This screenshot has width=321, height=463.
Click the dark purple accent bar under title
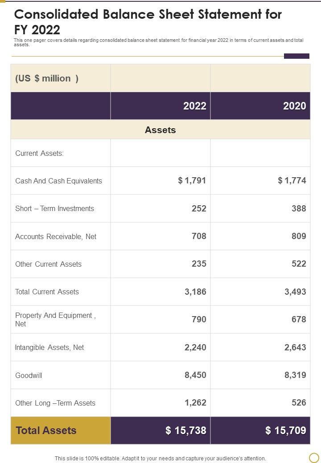tap(296, 56)
